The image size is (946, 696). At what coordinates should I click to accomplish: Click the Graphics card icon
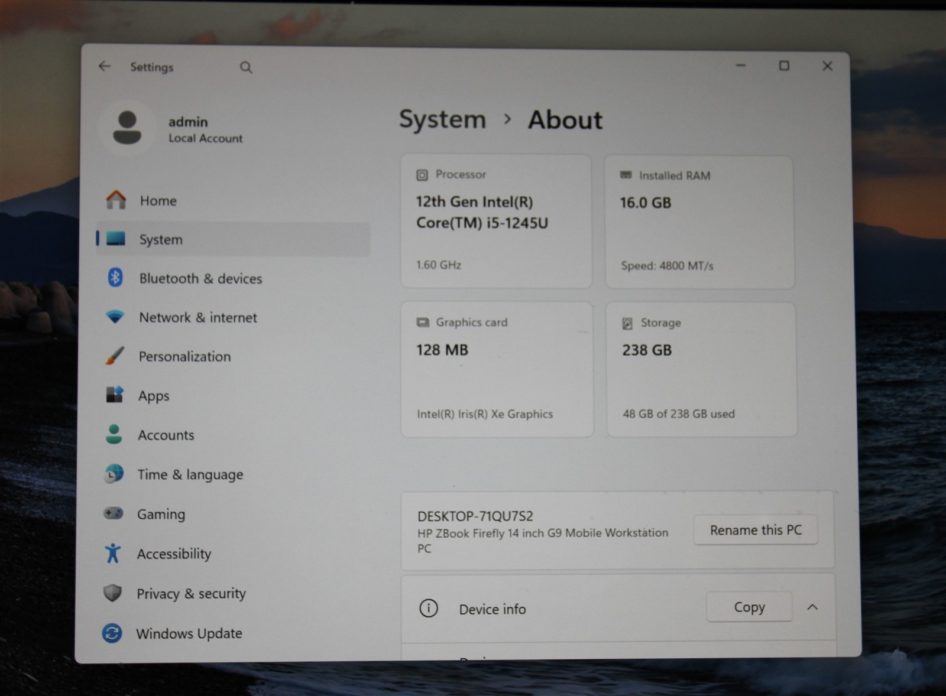pos(423,322)
